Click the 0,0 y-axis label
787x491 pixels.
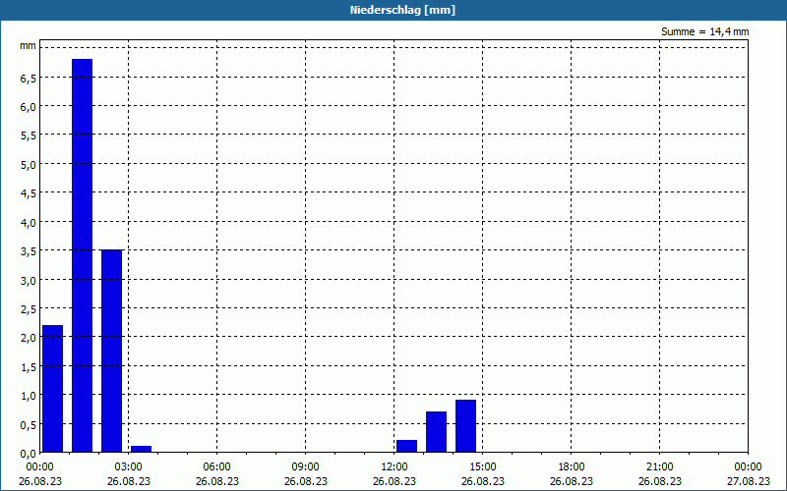(x=29, y=453)
